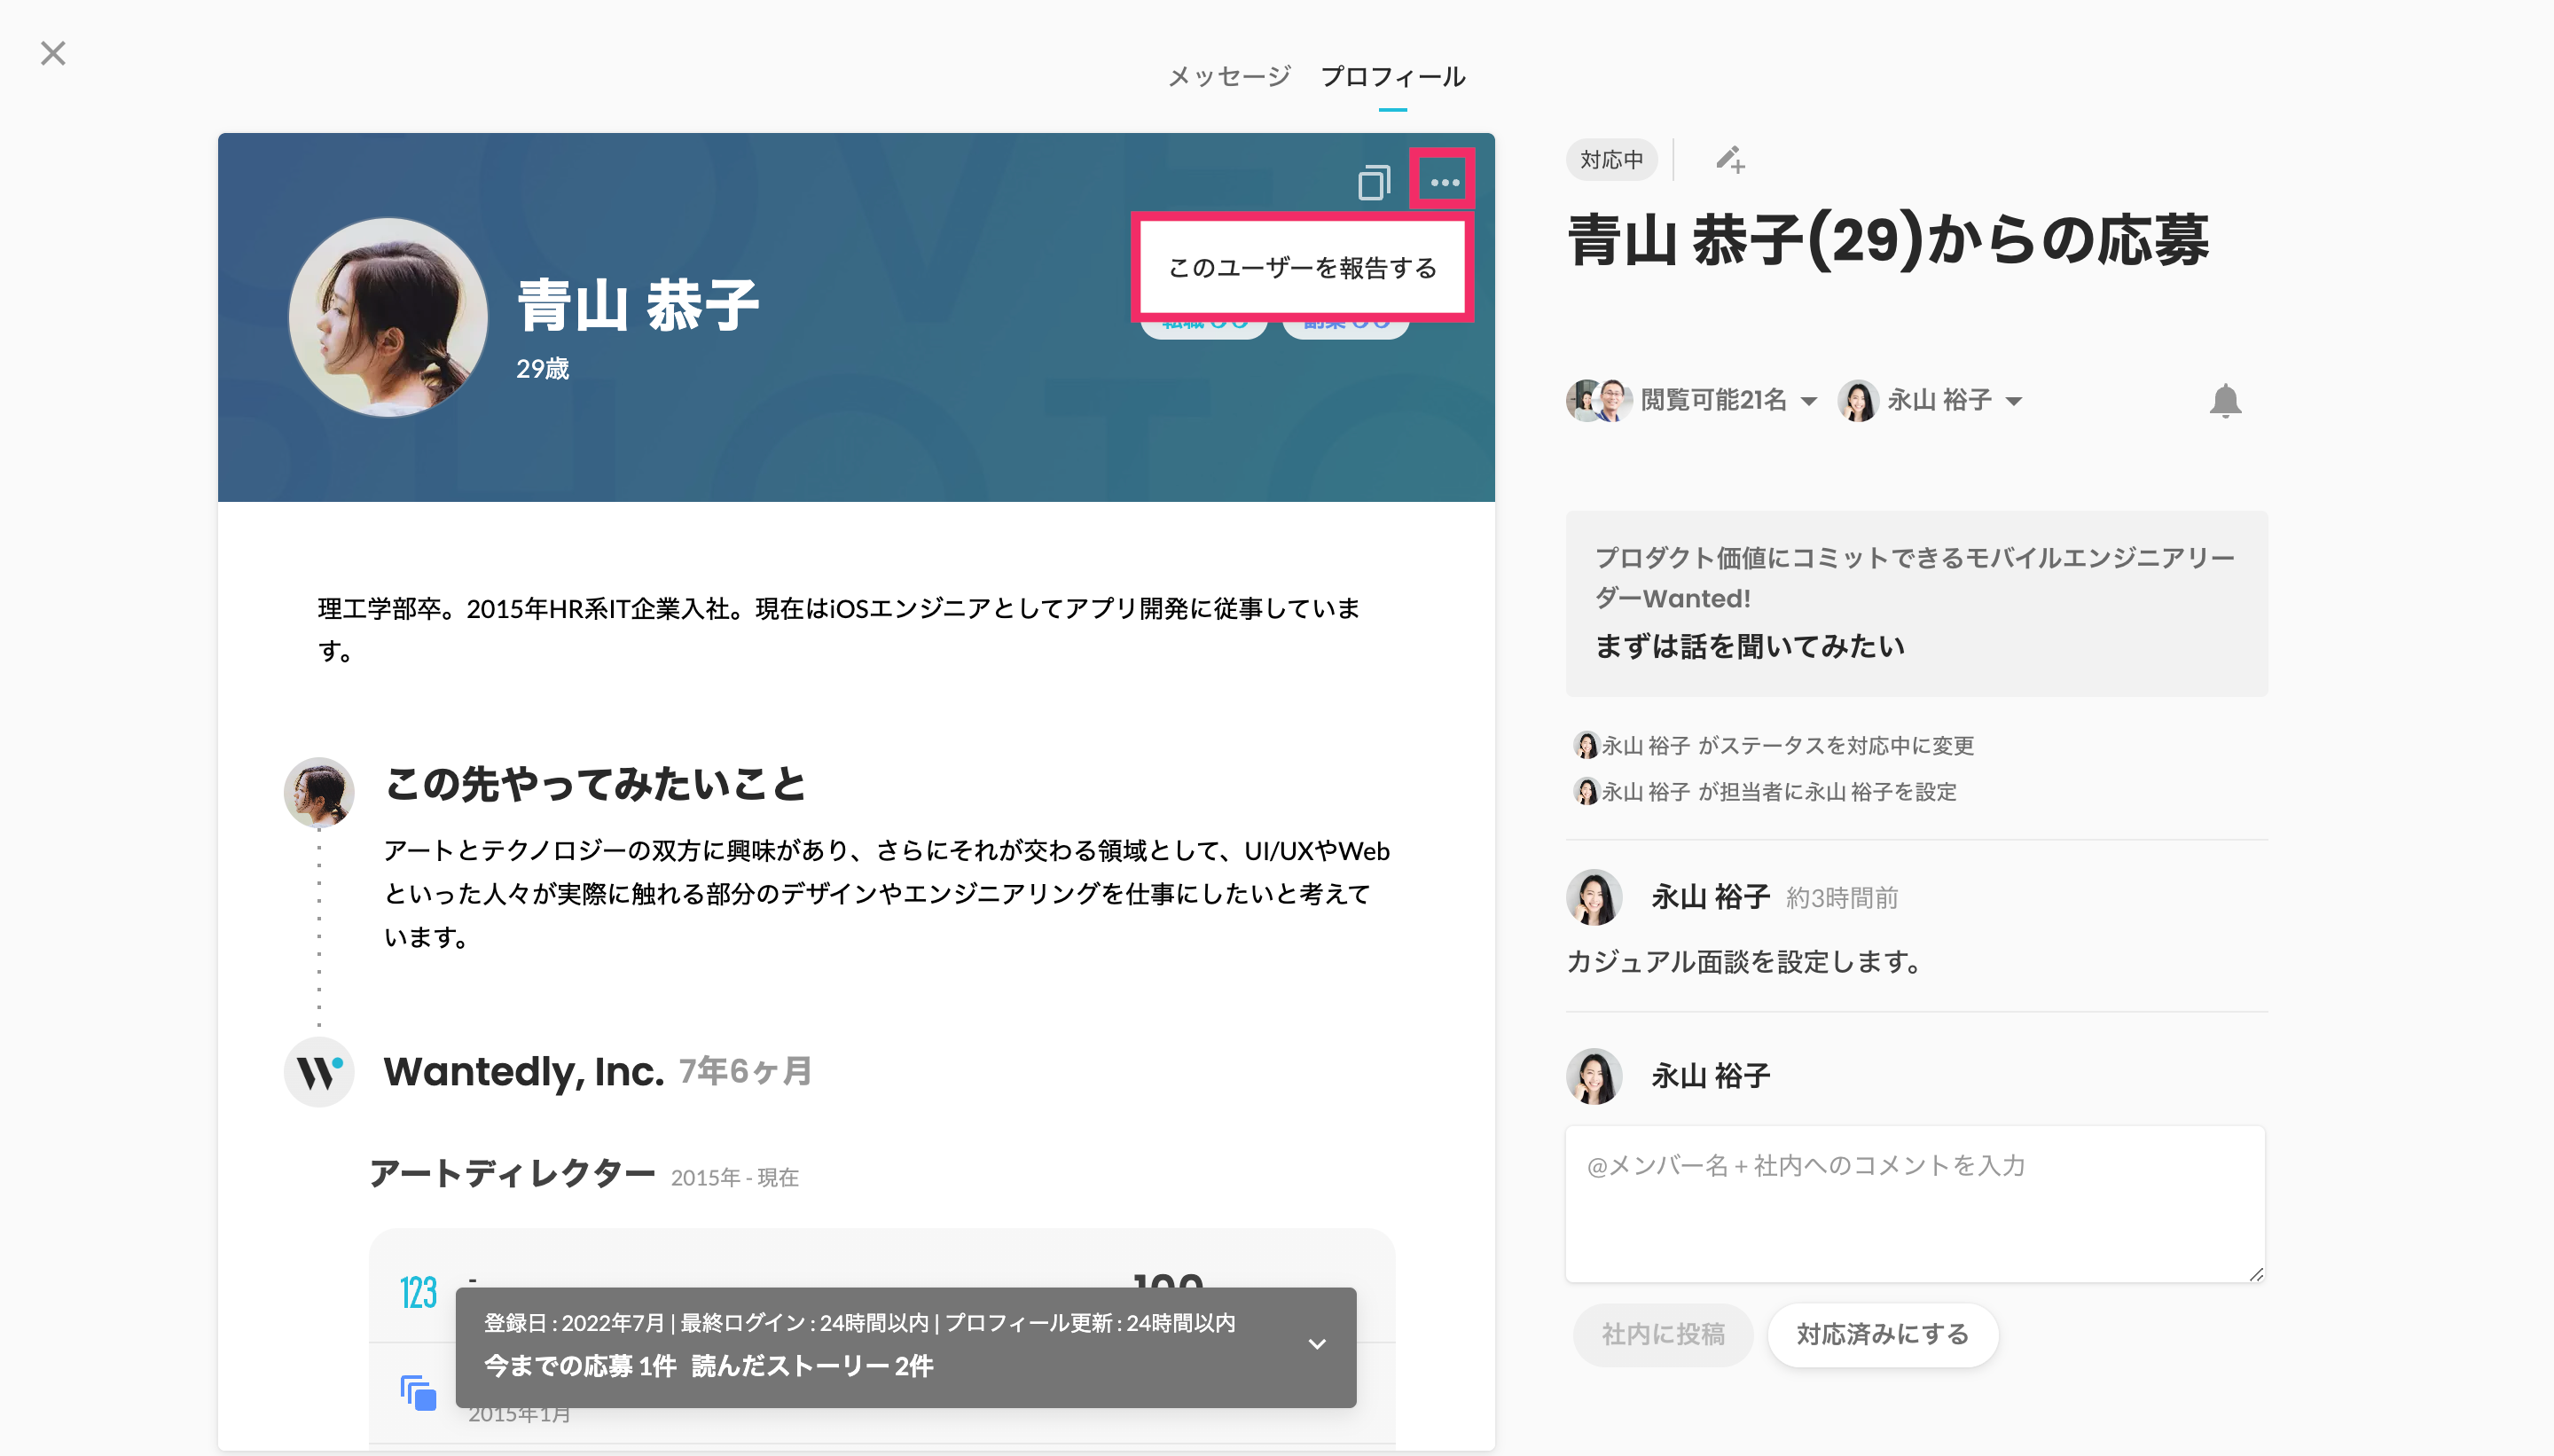Click 永山 裕子 avatar above comment box
This screenshot has height=1456, width=2554.
[x=1594, y=1076]
